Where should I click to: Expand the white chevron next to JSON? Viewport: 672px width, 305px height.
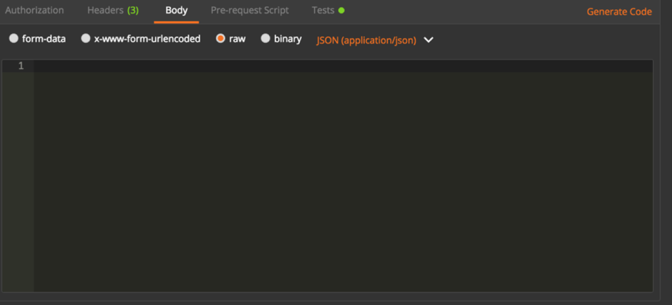pyautogui.click(x=428, y=40)
